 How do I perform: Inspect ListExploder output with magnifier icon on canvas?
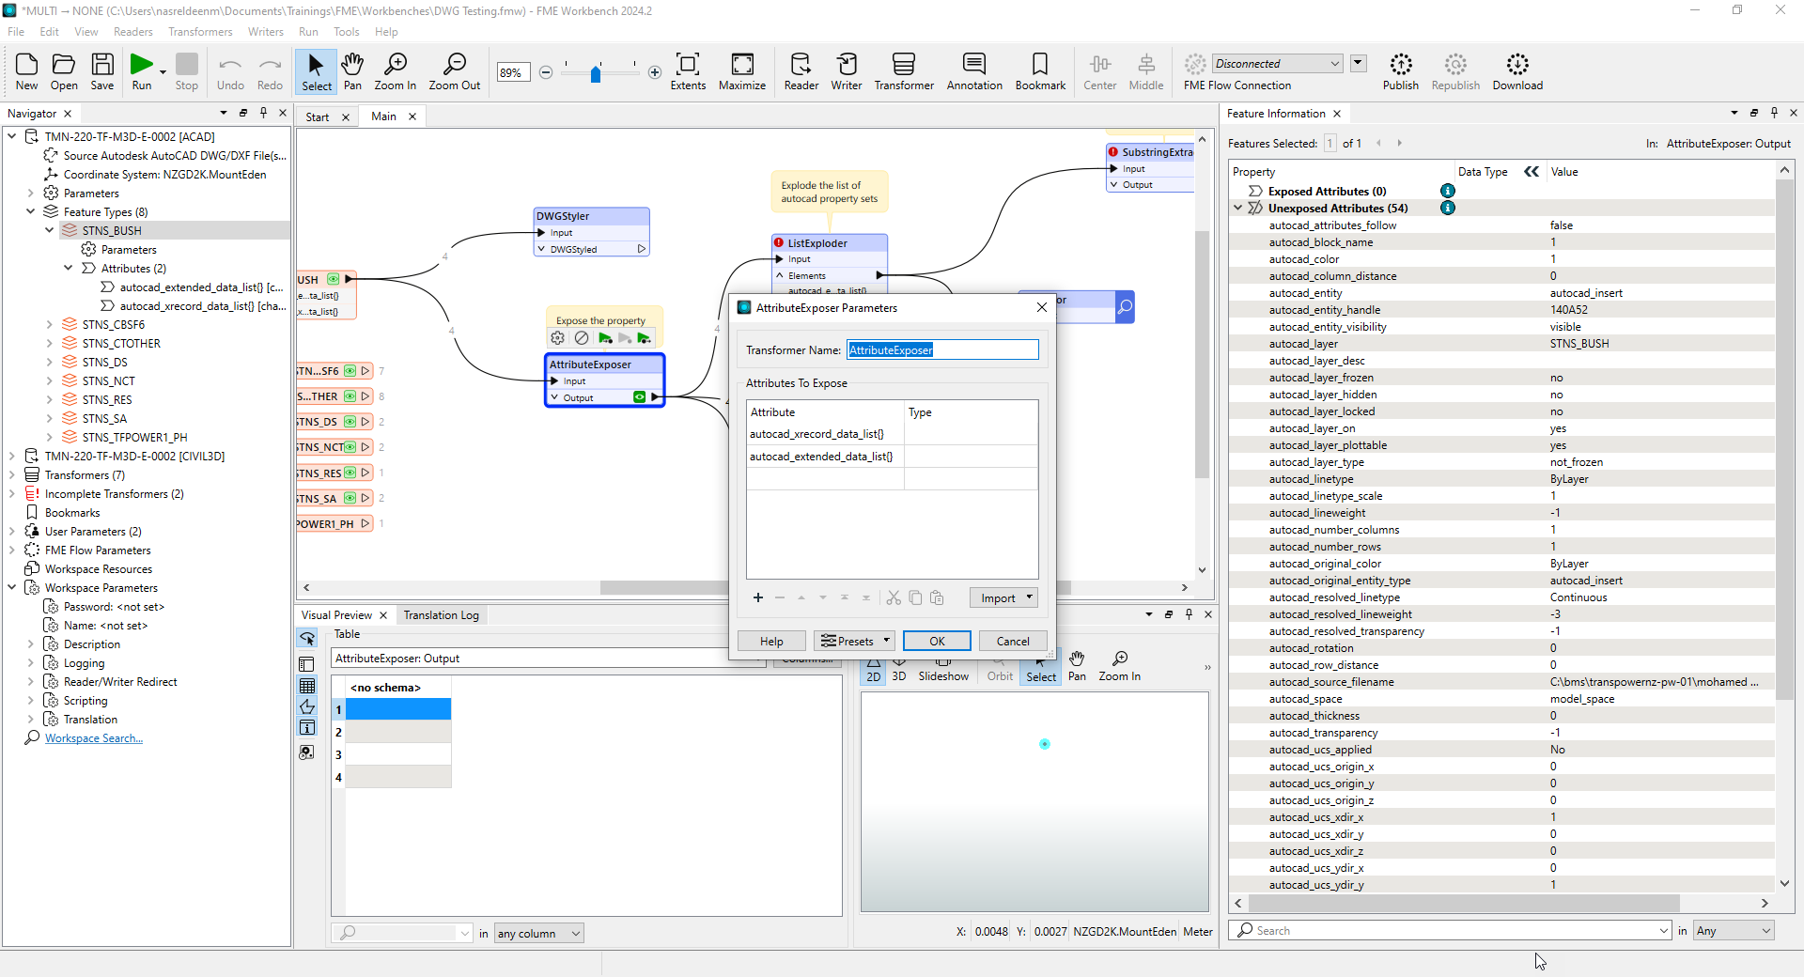[1125, 306]
